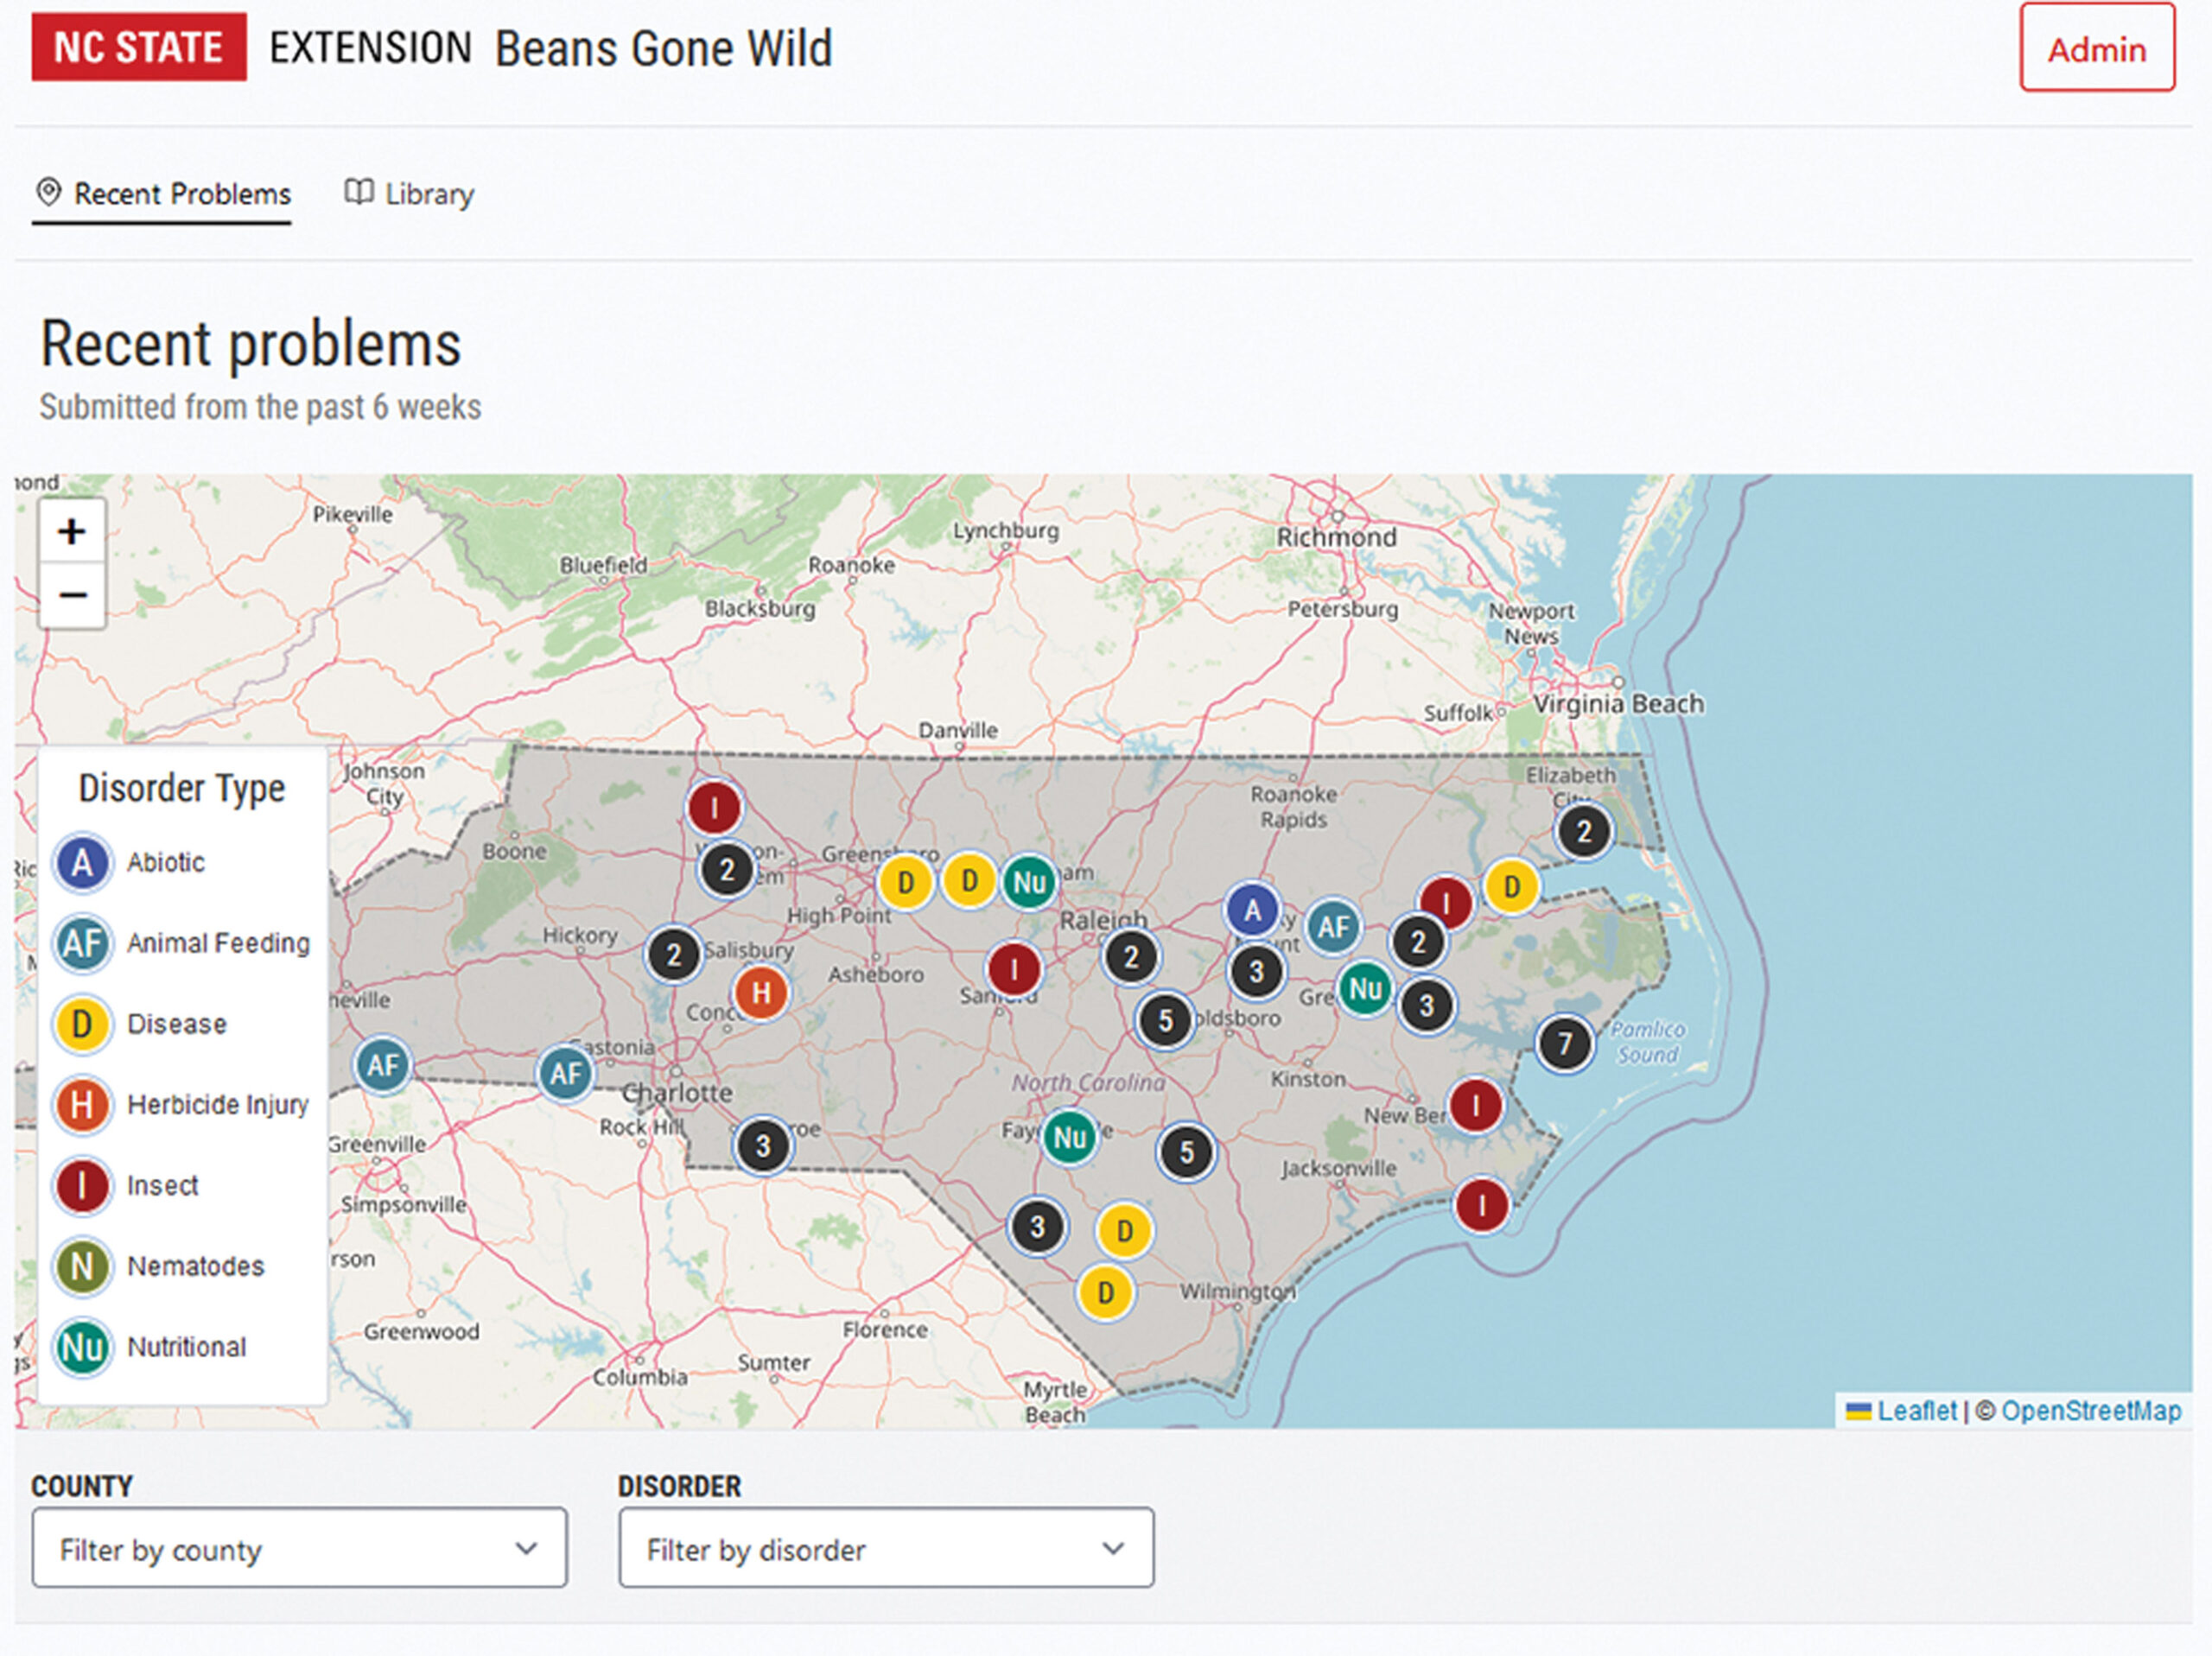The height and width of the screenshot is (1656, 2212).
Task: Click the yellow Disease swatch in legend
Action: tap(82, 1024)
